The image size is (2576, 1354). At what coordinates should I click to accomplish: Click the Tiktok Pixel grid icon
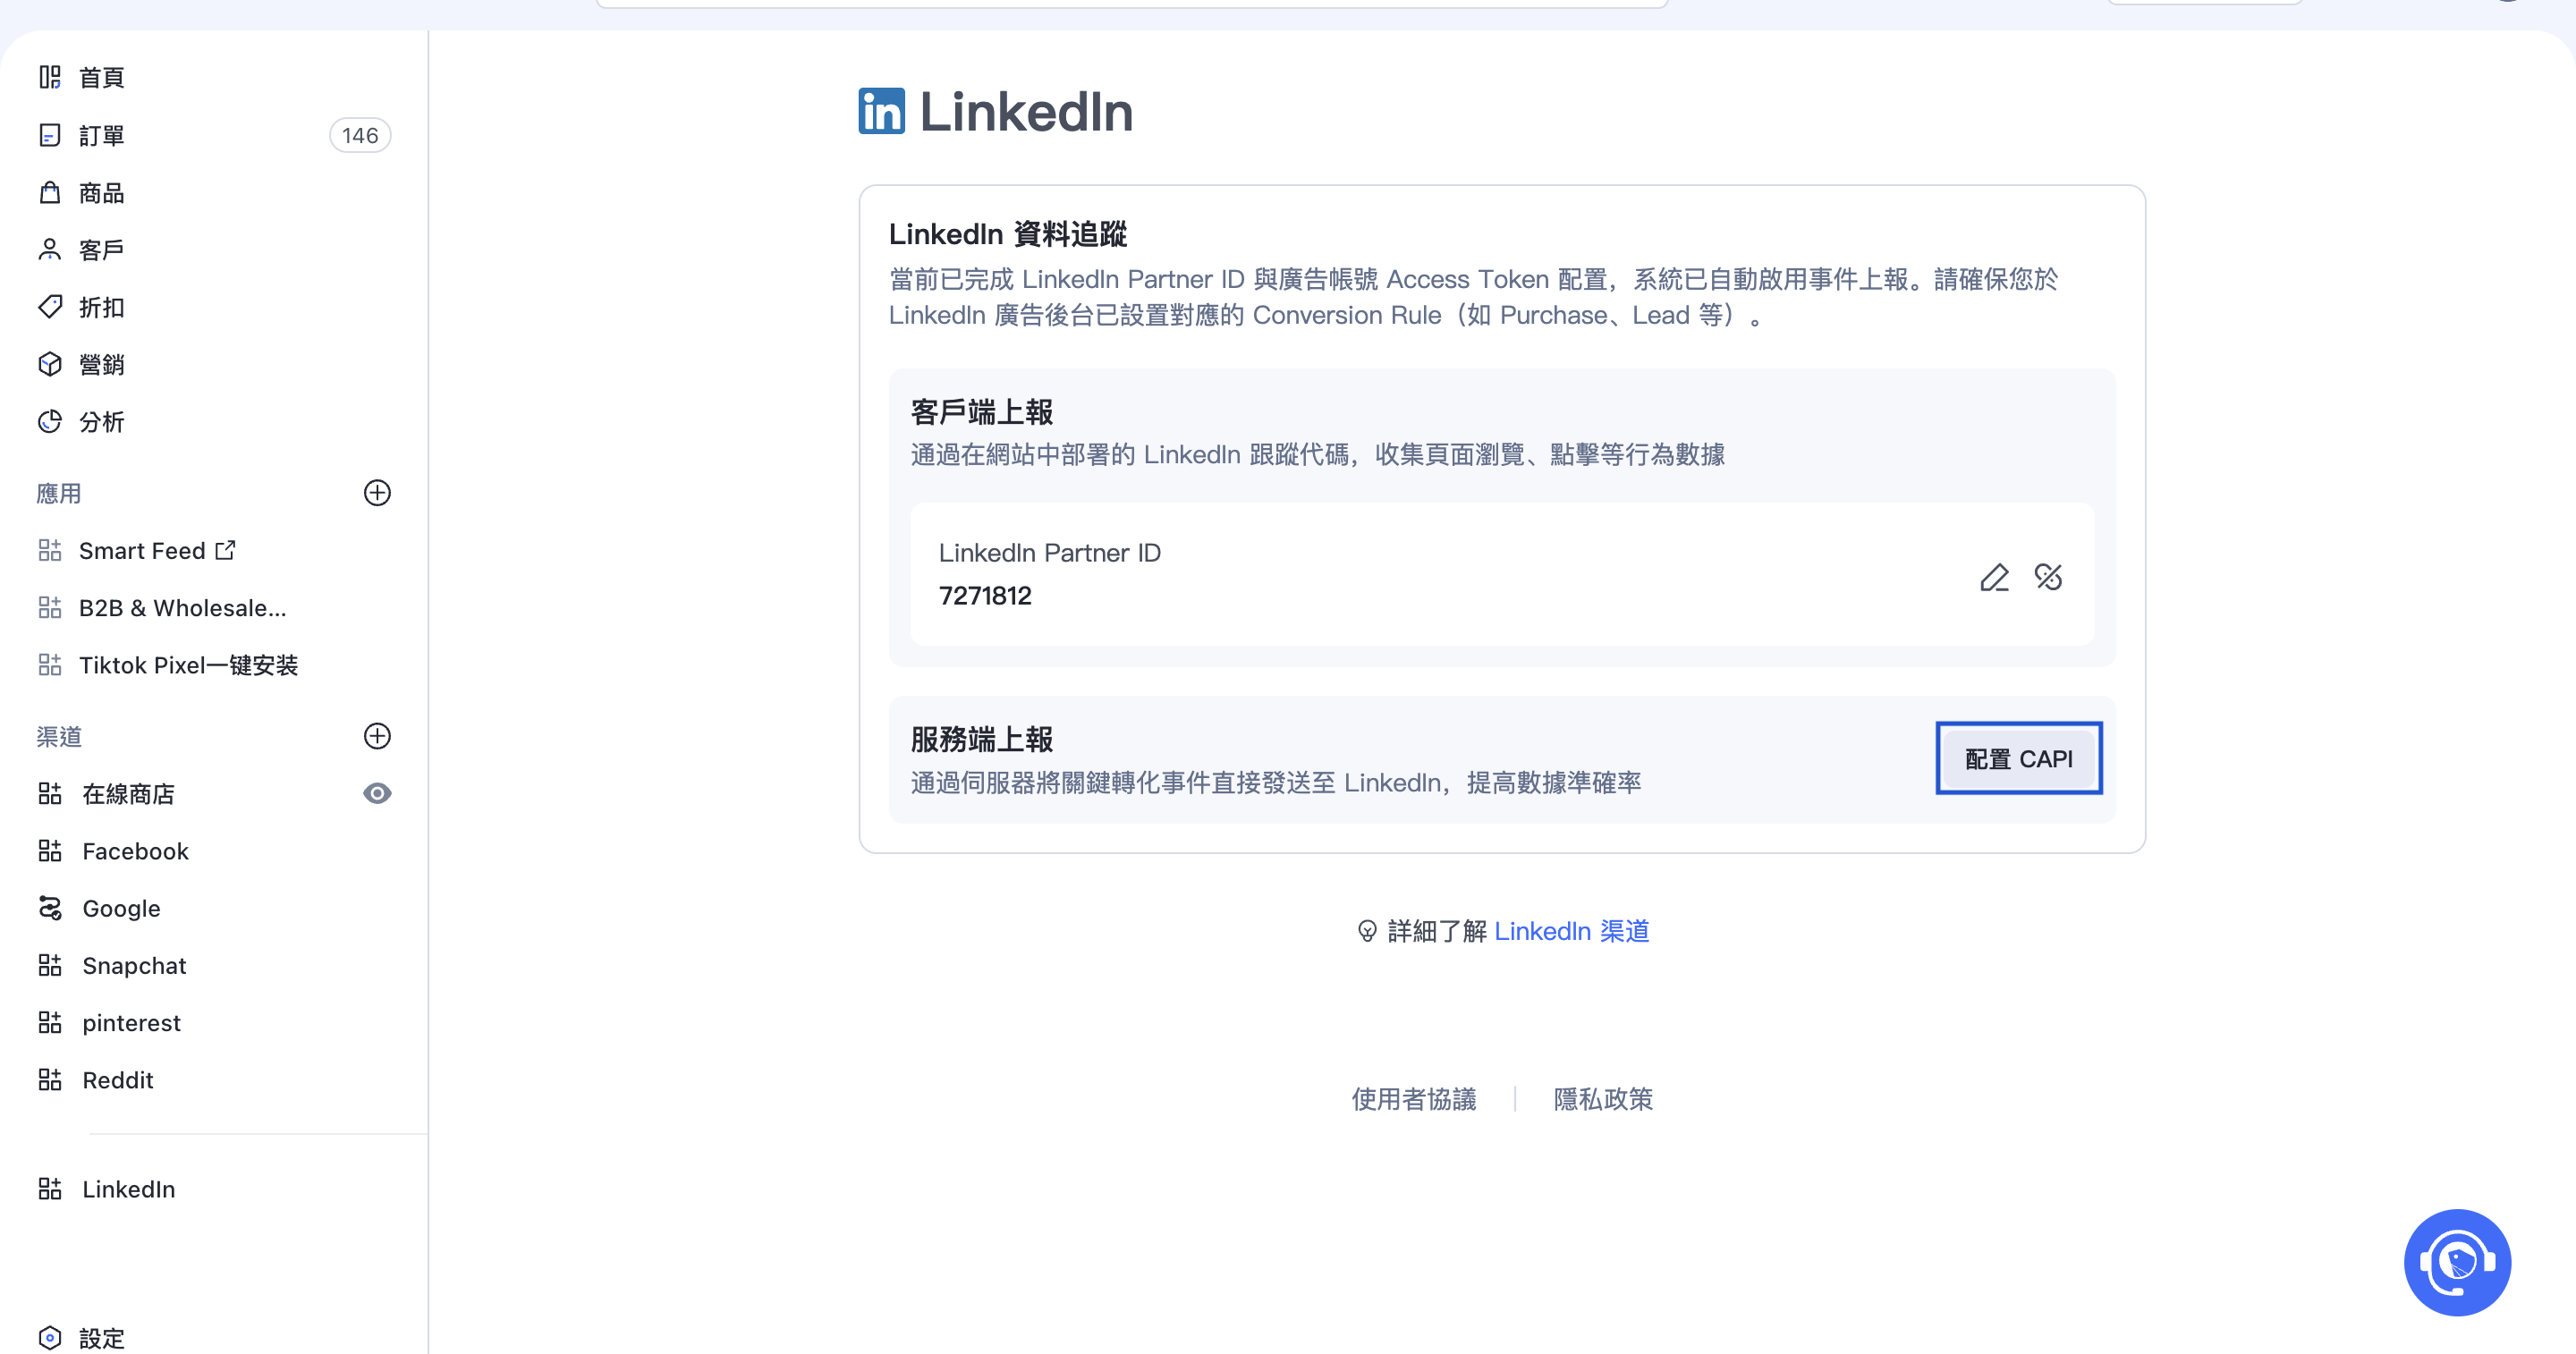[x=50, y=665]
